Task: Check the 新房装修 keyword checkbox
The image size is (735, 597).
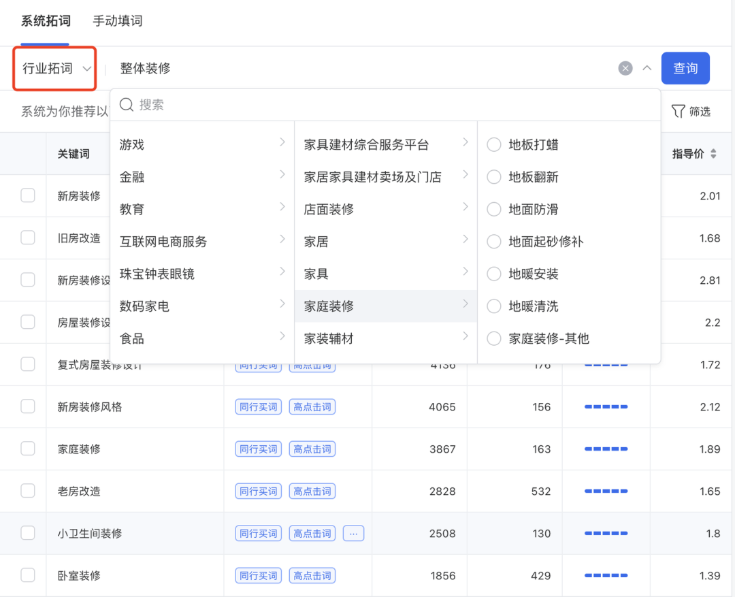Action: 28,196
